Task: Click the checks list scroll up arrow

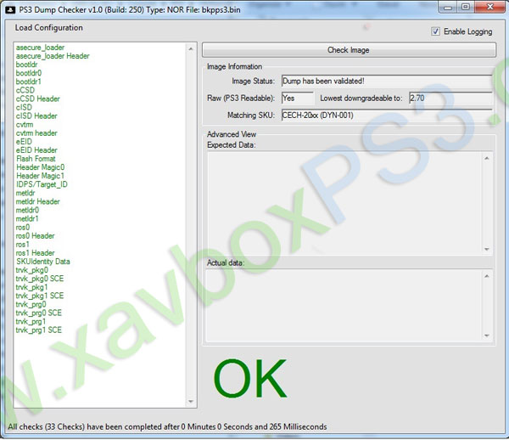Action: coord(191,48)
